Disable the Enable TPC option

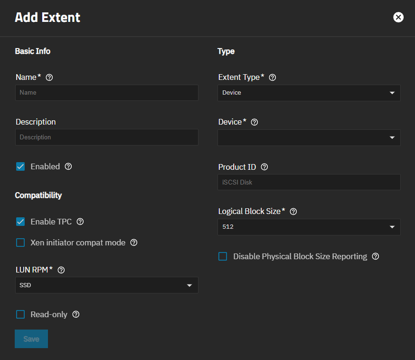pyautogui.click(x=20, y=222)
